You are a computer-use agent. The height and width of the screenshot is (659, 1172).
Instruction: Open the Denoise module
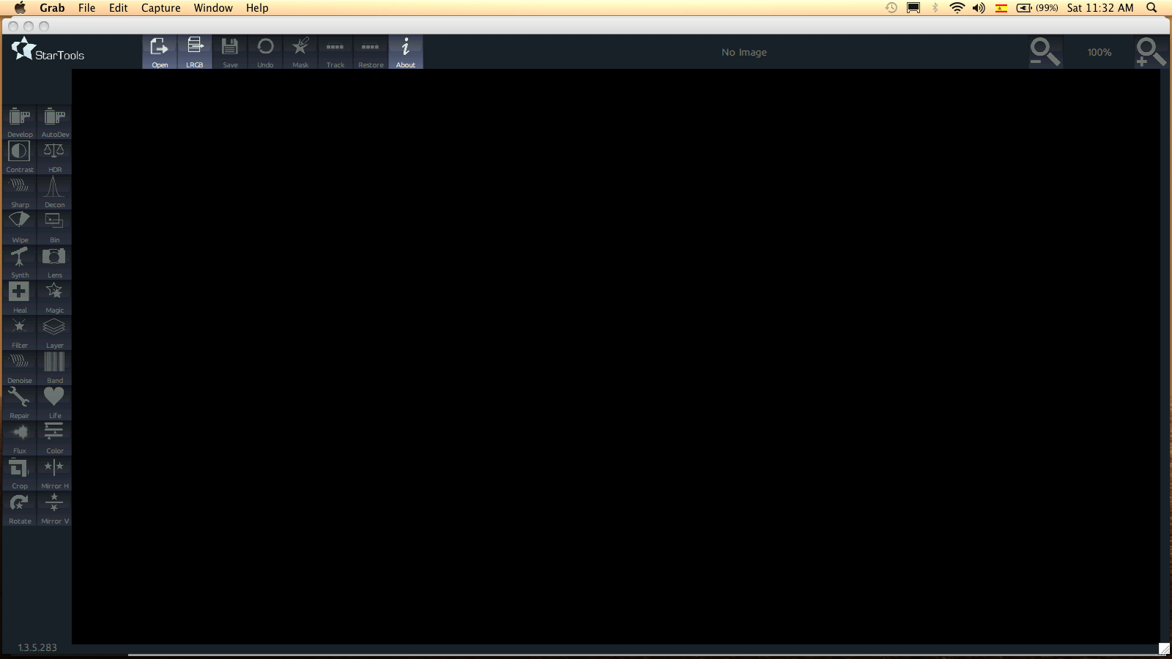[20, 368]
